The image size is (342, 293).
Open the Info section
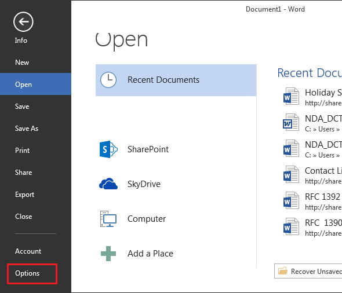pos(21,41)
